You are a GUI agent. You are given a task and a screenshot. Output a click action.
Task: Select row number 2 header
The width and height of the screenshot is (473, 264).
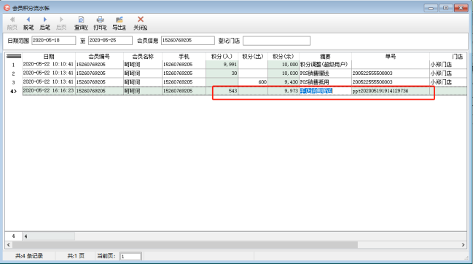click(x=14, y=73)
